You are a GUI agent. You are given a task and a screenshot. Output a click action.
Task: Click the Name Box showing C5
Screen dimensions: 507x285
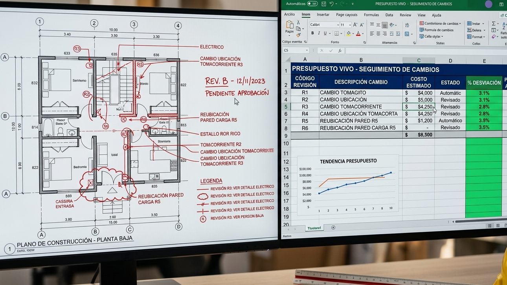(x=296, y=50)
